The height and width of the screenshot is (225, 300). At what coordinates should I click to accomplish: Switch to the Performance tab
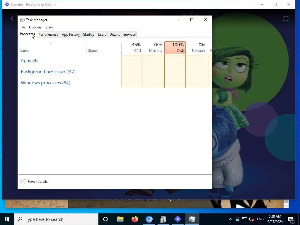click(x=48, y=35)
